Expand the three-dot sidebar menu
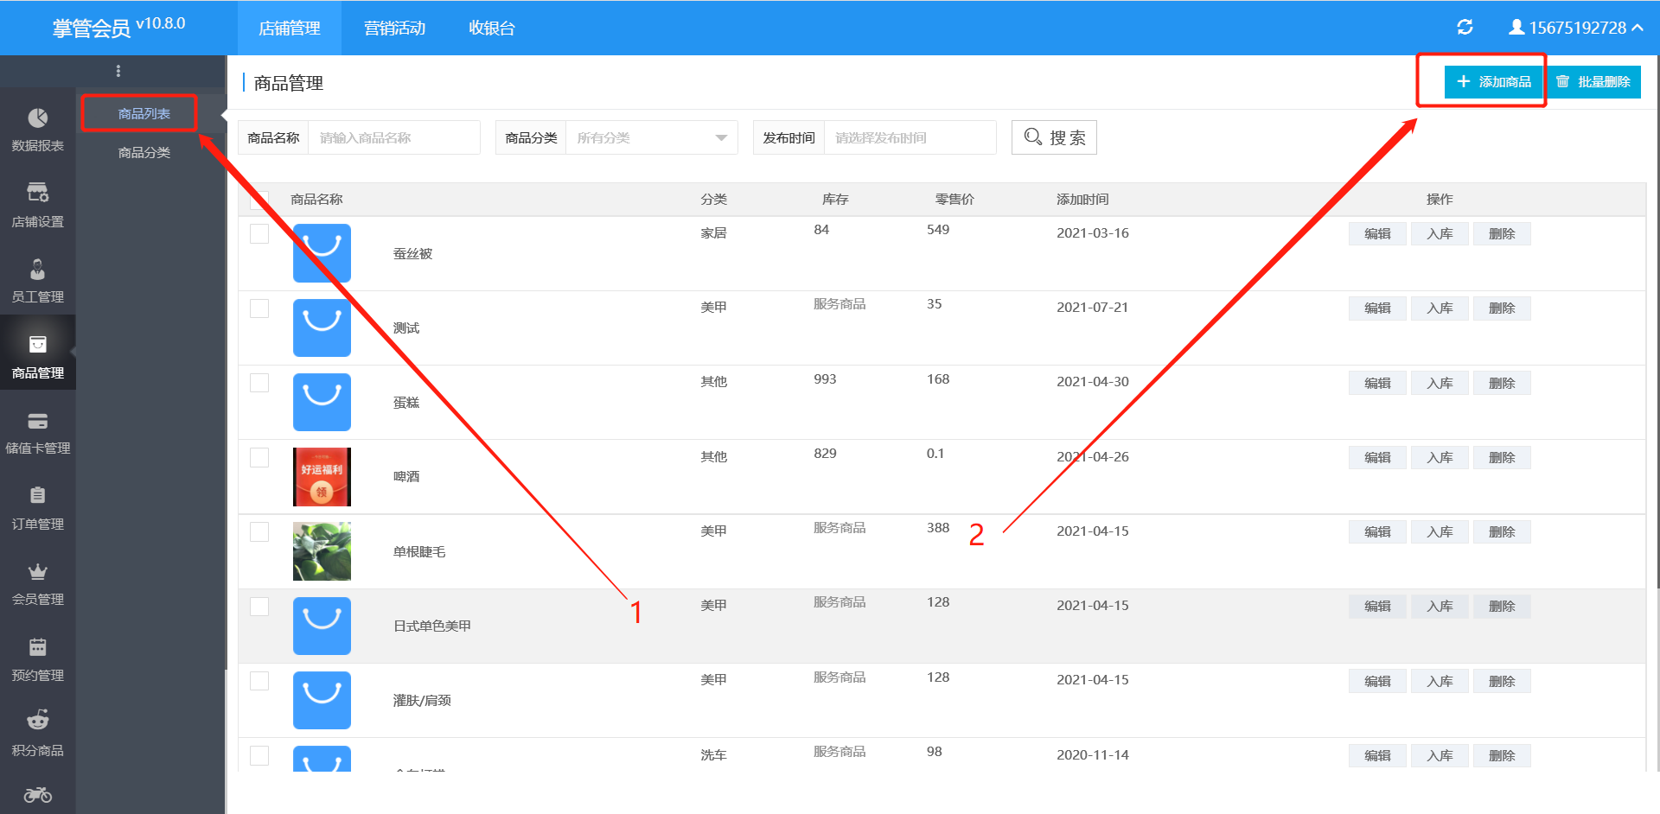Screen dimensions: 1660x814 [x=118, y=71]
